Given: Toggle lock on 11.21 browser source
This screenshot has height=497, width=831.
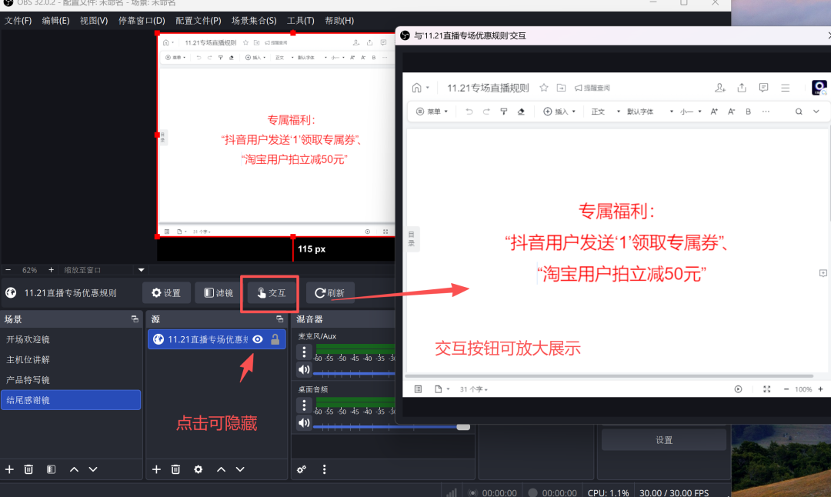Looking at the screenshot, I should [x=275, y=339].
